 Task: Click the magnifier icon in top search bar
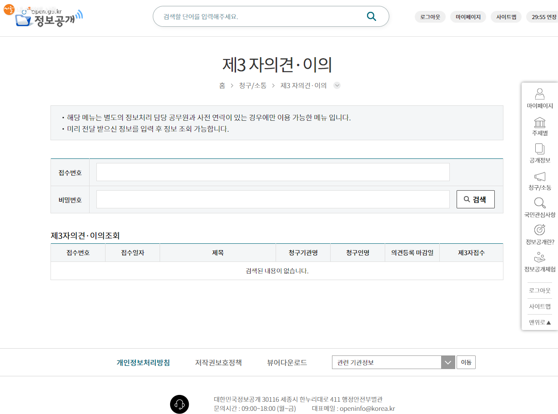coord(371,17)
